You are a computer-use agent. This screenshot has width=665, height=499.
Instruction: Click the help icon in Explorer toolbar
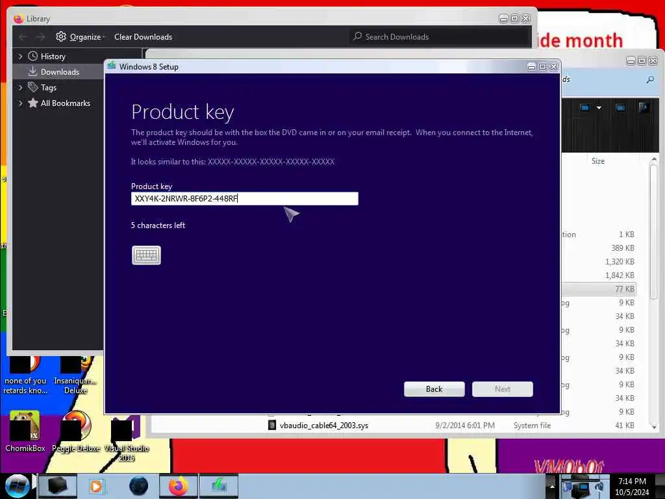[644, 108]
